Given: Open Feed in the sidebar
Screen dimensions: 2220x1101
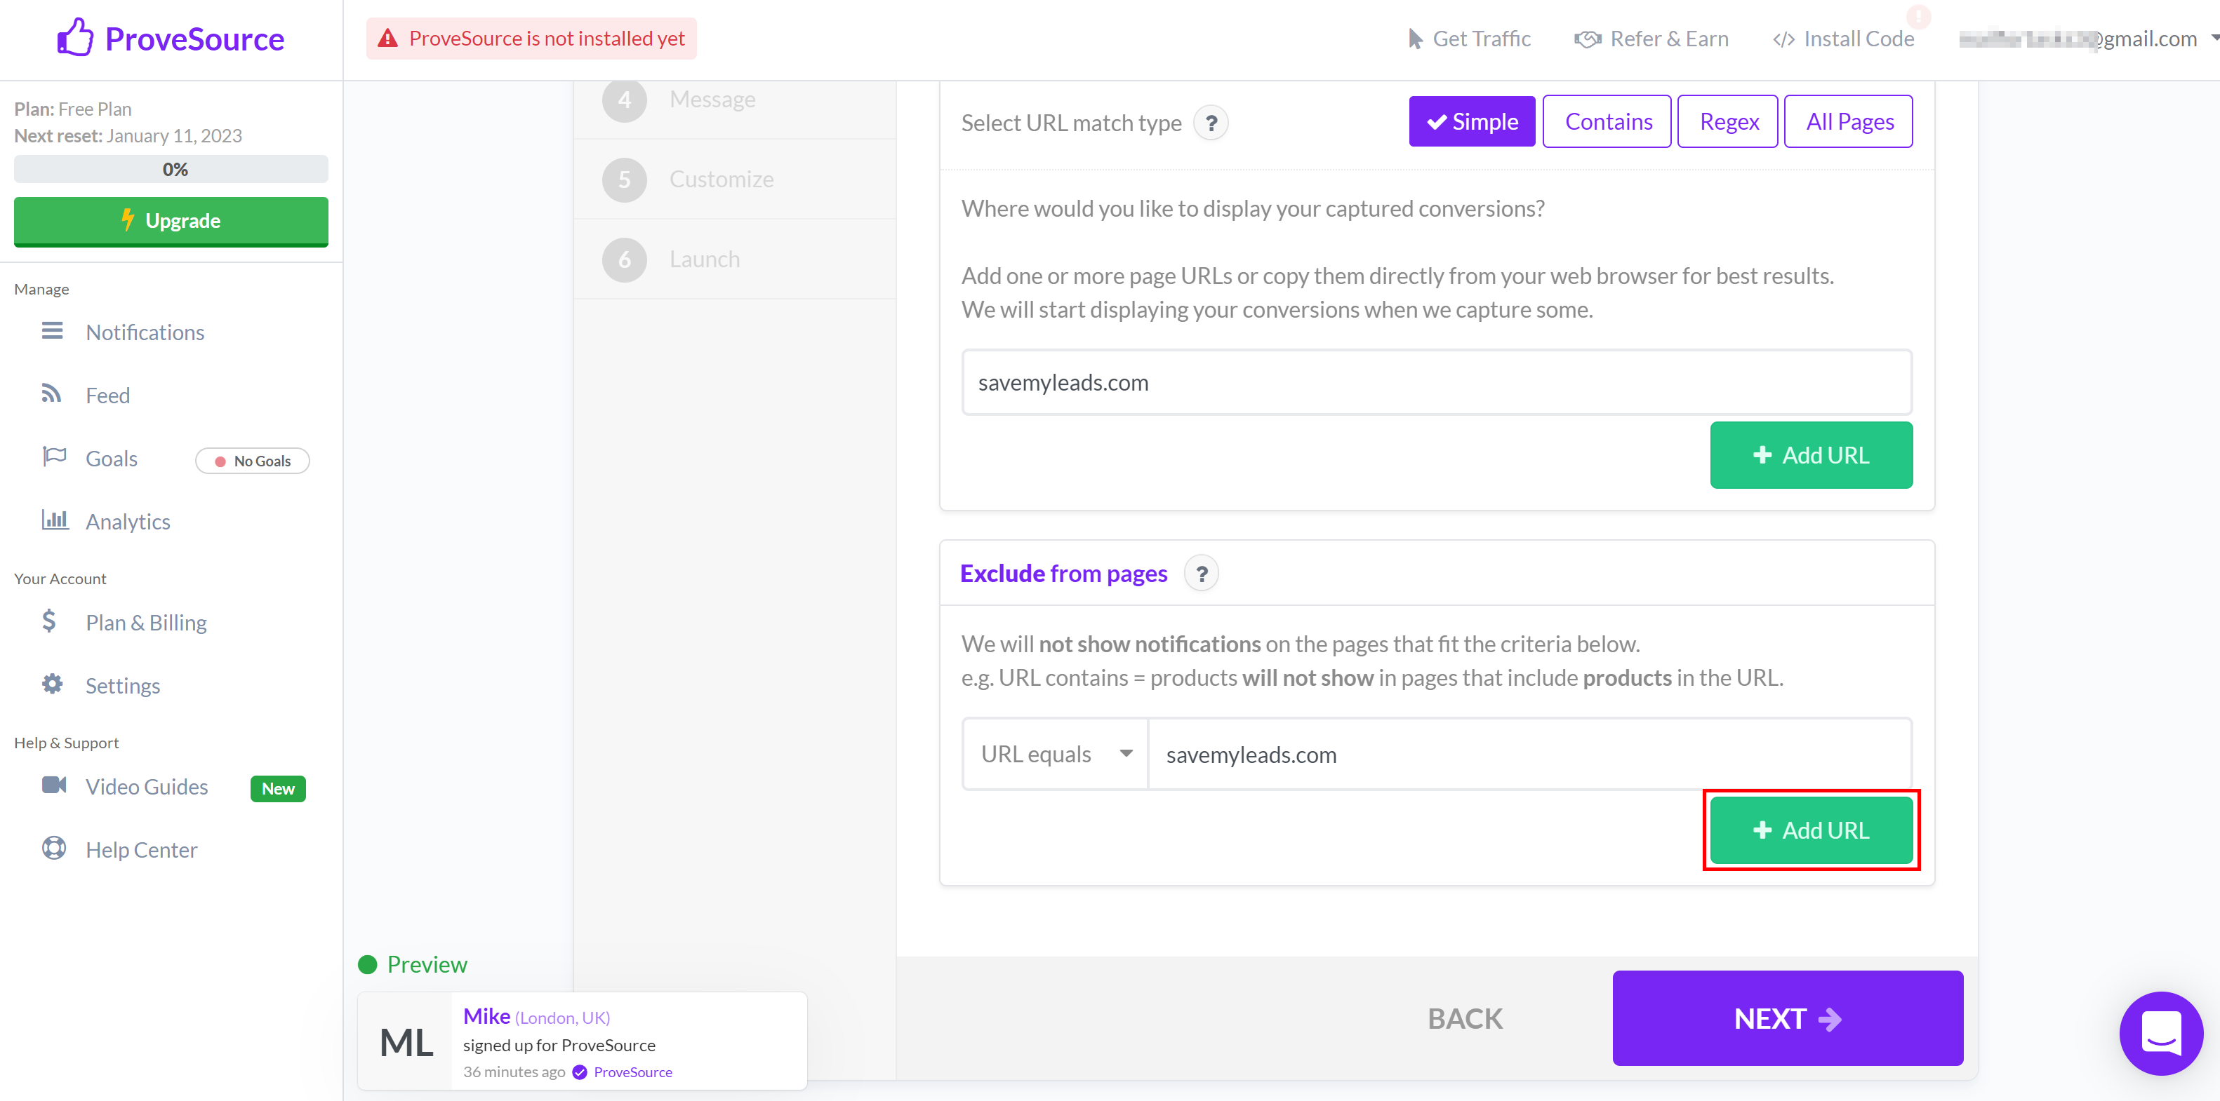Looking at the screenshot, I should click(x=107, y=395).
